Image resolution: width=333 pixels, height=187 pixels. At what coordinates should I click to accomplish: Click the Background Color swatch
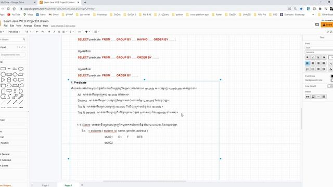[x=332, y=80]
